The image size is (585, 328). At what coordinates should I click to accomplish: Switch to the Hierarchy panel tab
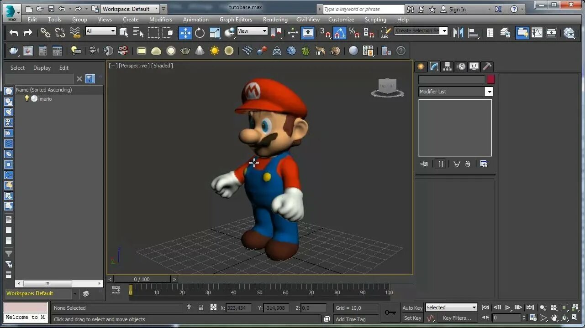pyautogui.click(x=447, y=67)
